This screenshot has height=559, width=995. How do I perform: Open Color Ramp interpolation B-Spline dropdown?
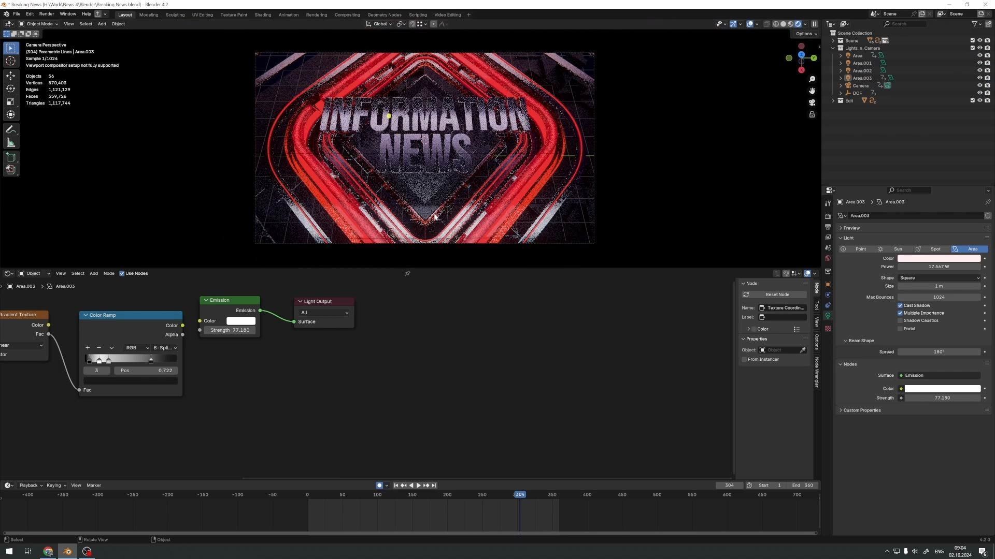pyautogui.click(x=165, y=348)
